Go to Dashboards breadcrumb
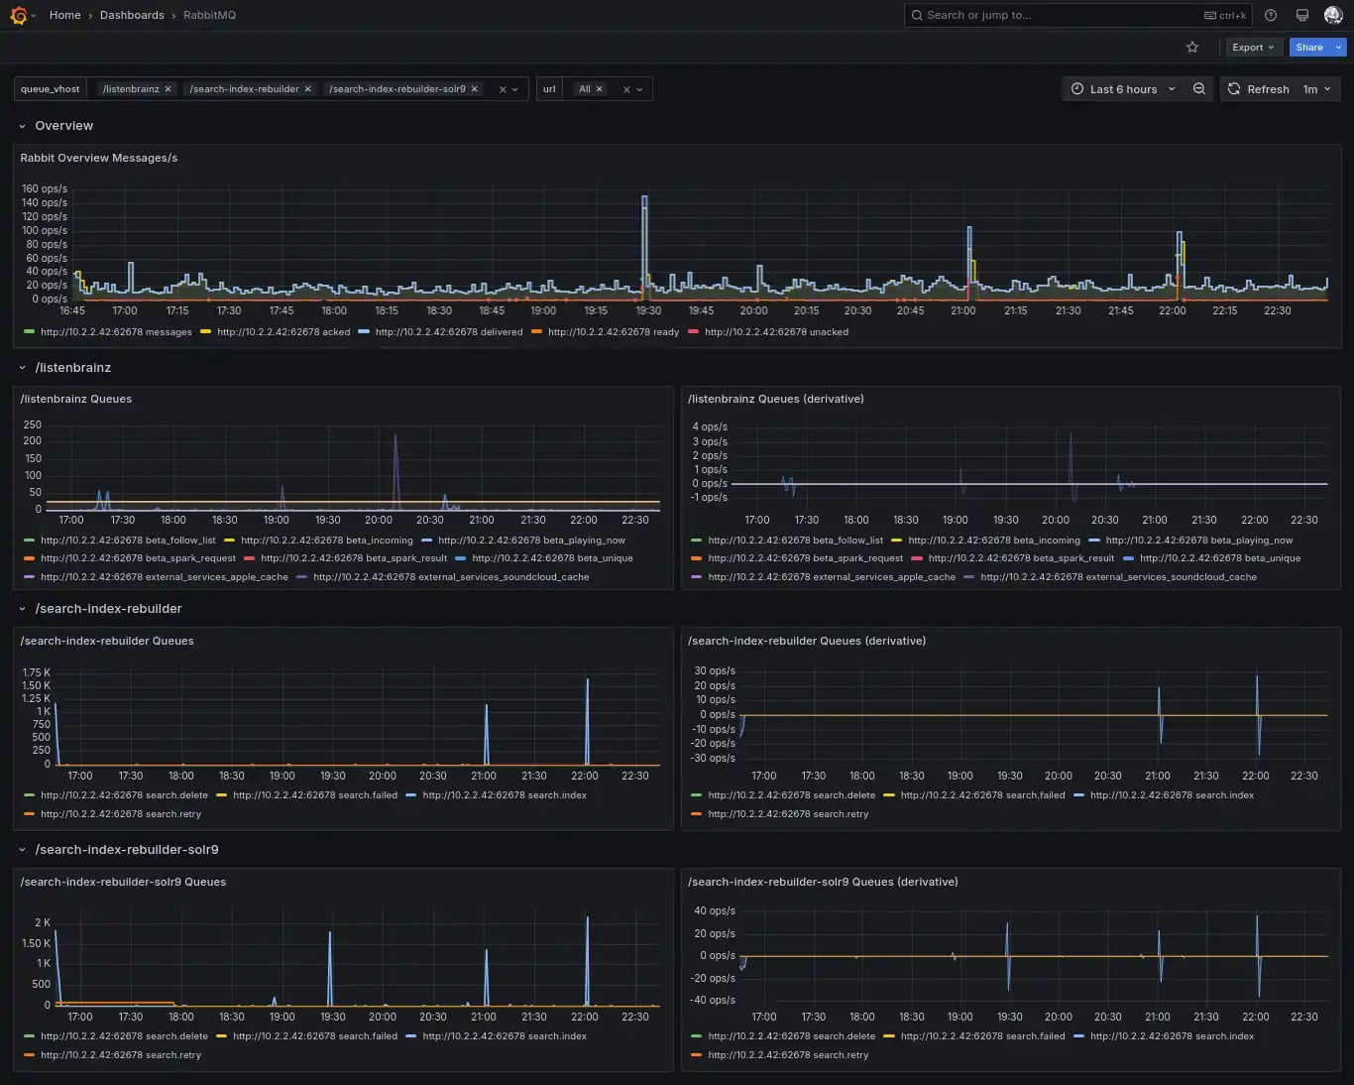1354x1085 pixels. coord(132,15)
